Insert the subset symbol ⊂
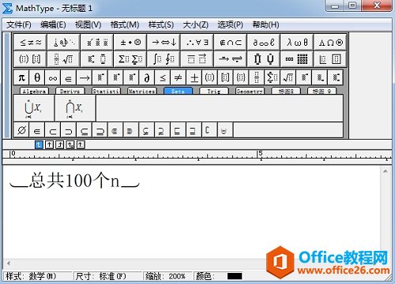 [53, 130]
